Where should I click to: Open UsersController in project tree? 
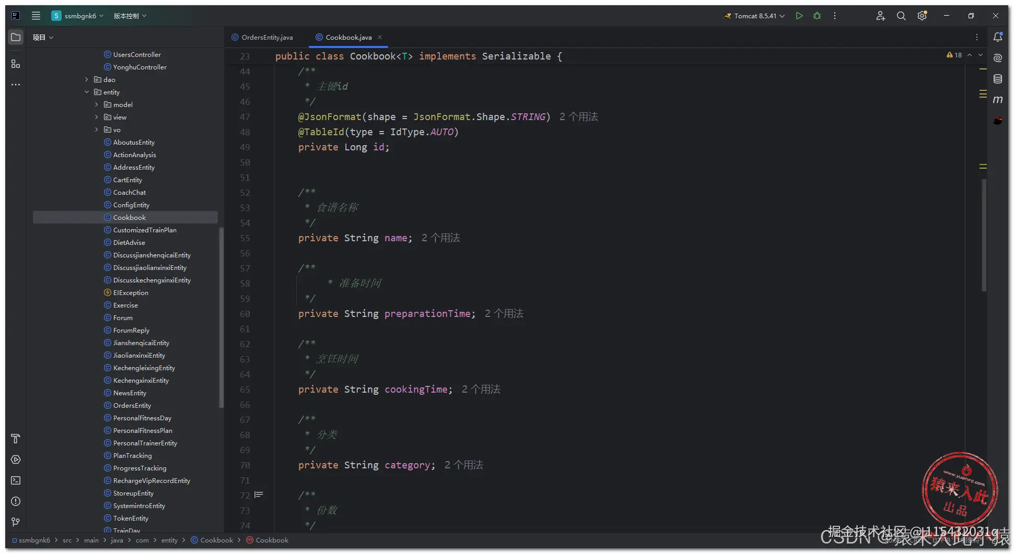137,54
